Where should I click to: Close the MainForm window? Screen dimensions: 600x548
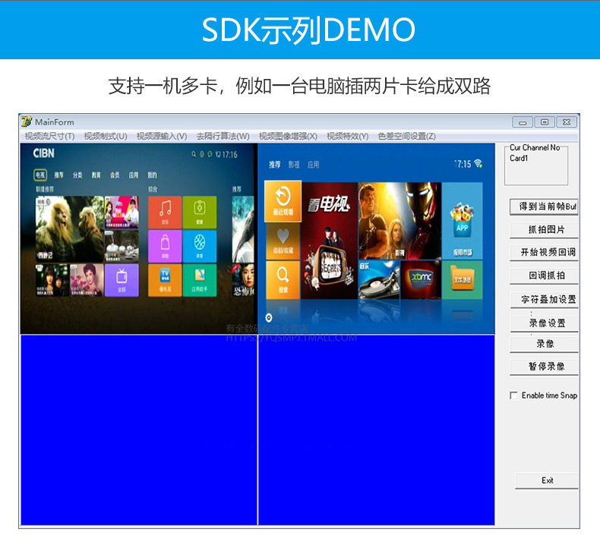pos(567,122)
